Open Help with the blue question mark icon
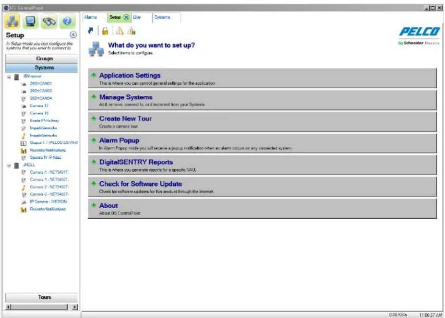Viewport: 445px width, 318px height. point(67,21)
